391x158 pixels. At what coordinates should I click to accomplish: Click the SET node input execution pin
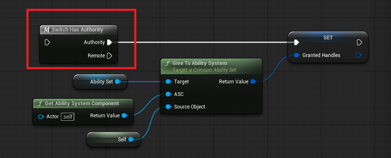tap(297, 42)
